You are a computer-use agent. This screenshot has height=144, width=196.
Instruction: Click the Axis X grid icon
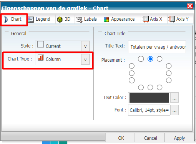coord(145,20)
